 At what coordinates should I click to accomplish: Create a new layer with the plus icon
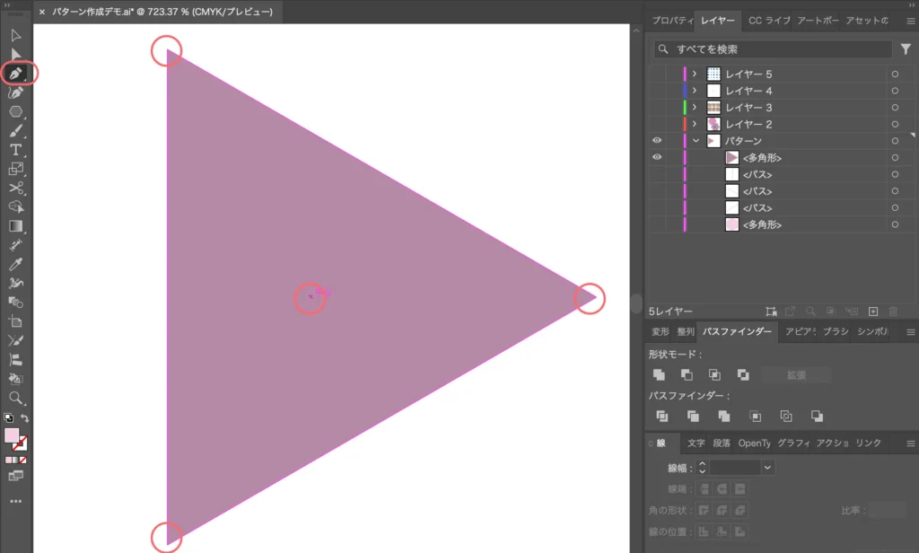[x=873, y=312]
